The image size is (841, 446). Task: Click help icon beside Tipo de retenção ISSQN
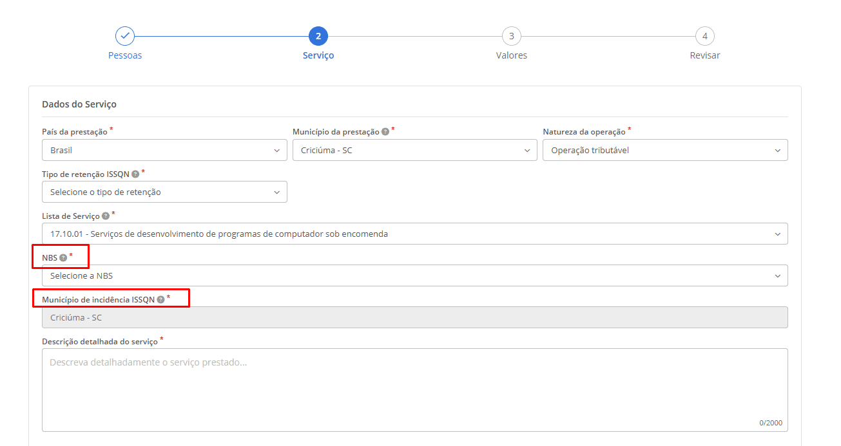(135, 174)
